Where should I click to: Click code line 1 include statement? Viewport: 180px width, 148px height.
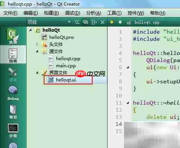pyautogui.click(x=156, y=32)
